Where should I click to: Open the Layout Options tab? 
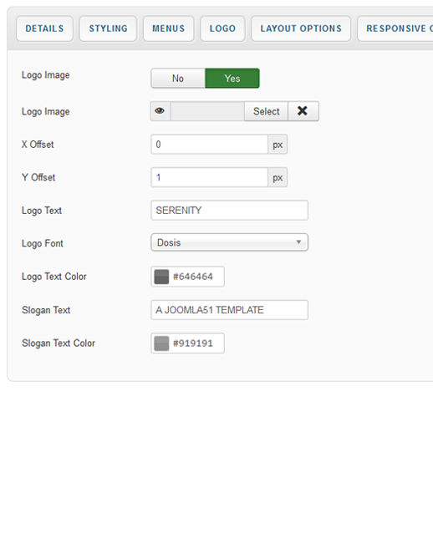coord(301,28)
